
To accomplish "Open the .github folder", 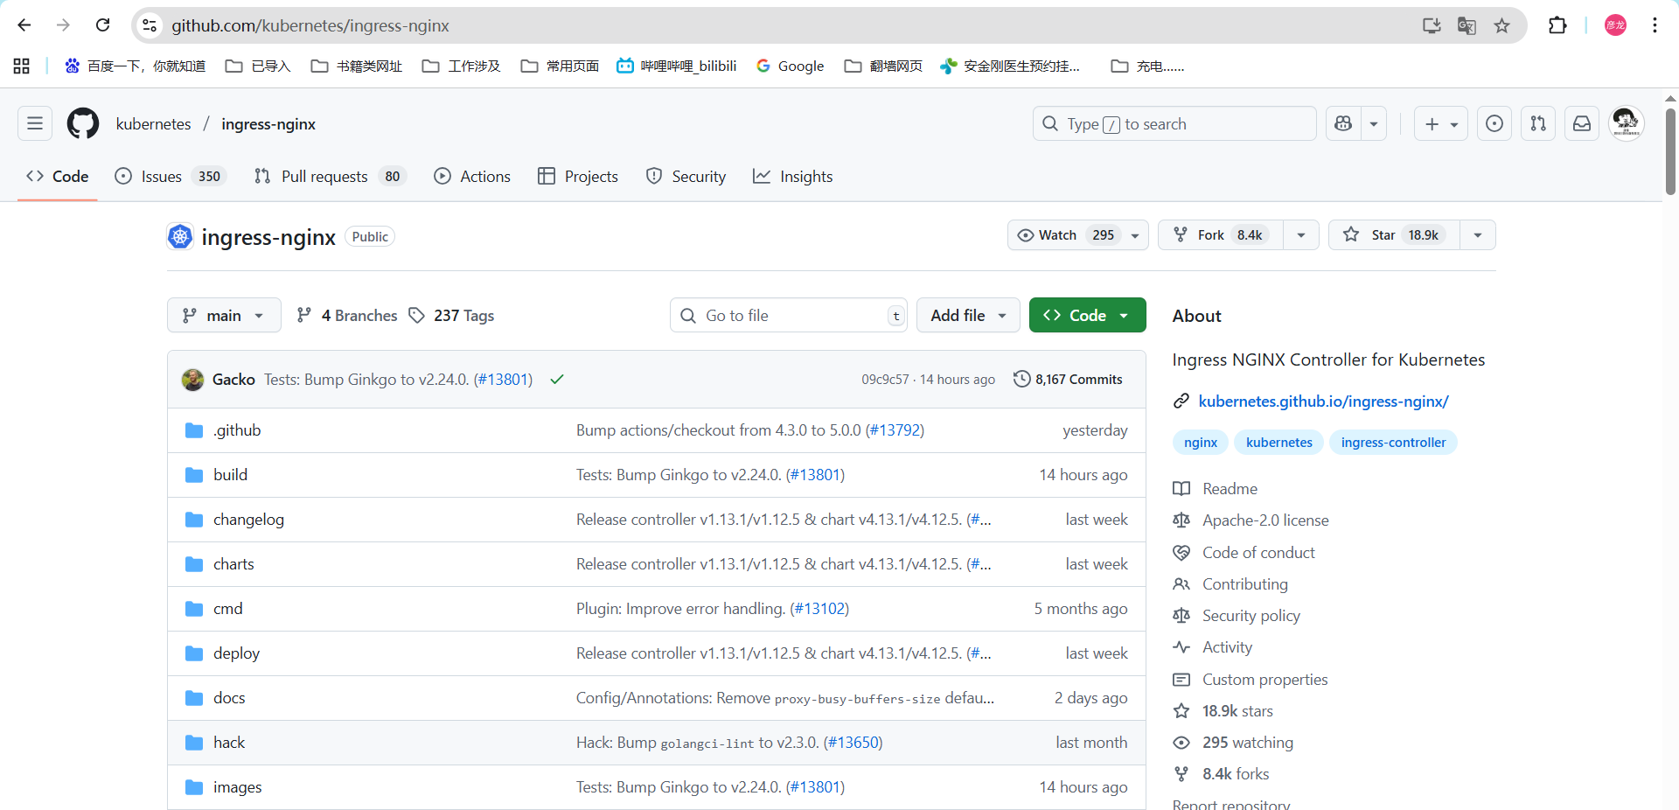I will 237,430.
